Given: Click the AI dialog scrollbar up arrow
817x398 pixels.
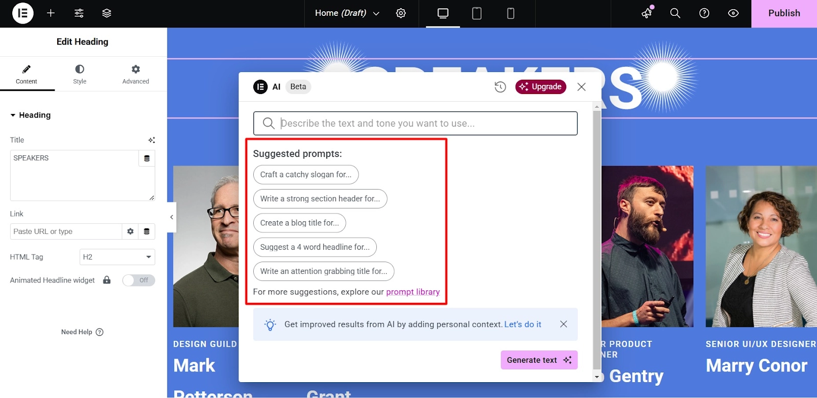Looking at the screenshot, I should pos(597,106).
